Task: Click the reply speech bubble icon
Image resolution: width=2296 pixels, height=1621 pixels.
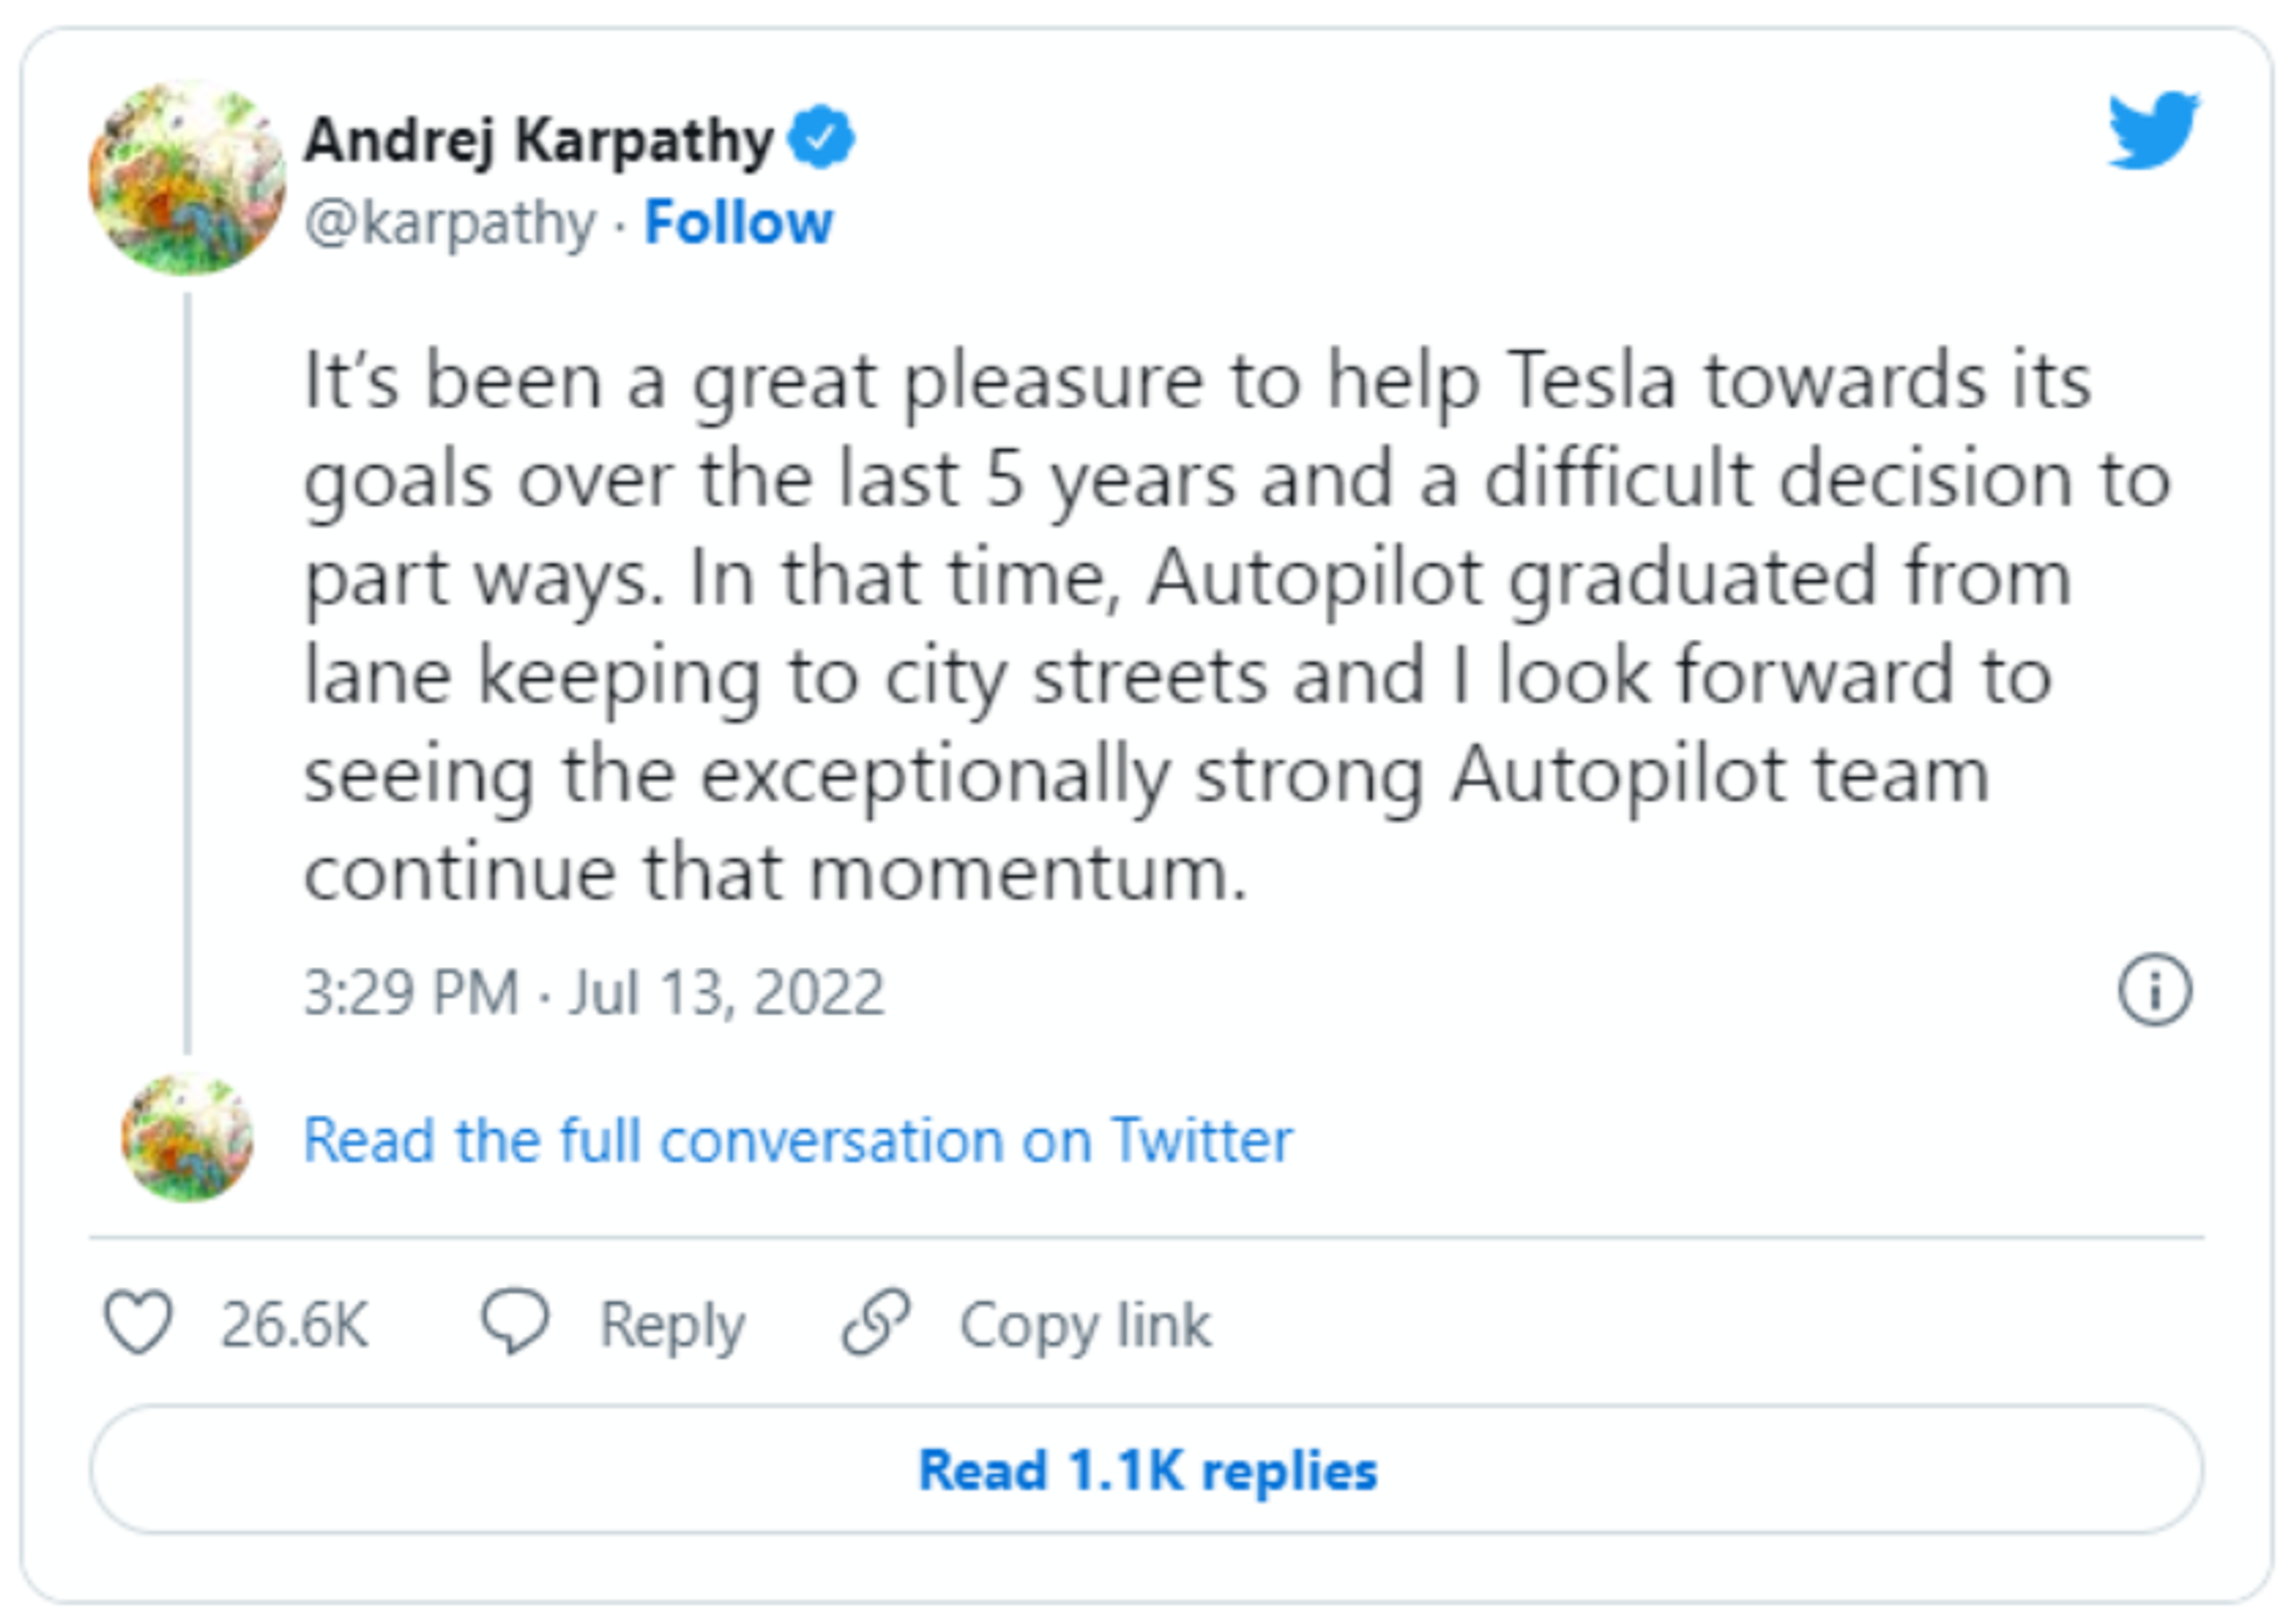Action: (515, 1322)
